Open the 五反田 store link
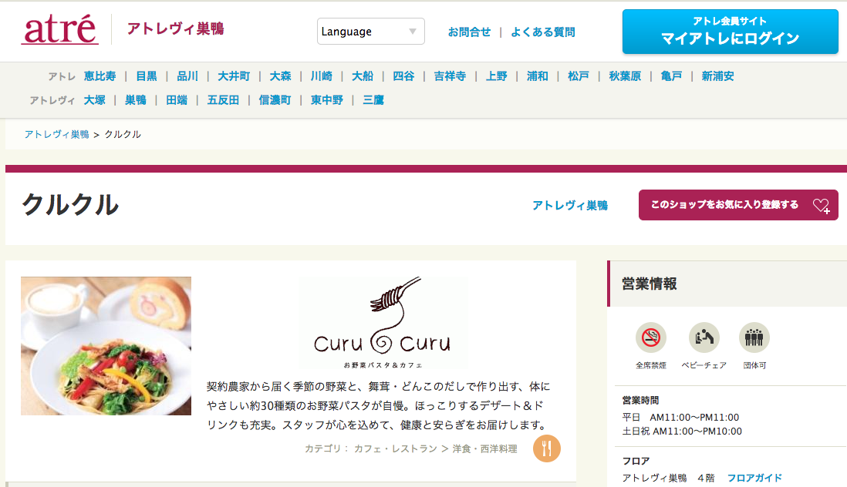This screenshot has height=487, width=847. coord(223,99)
